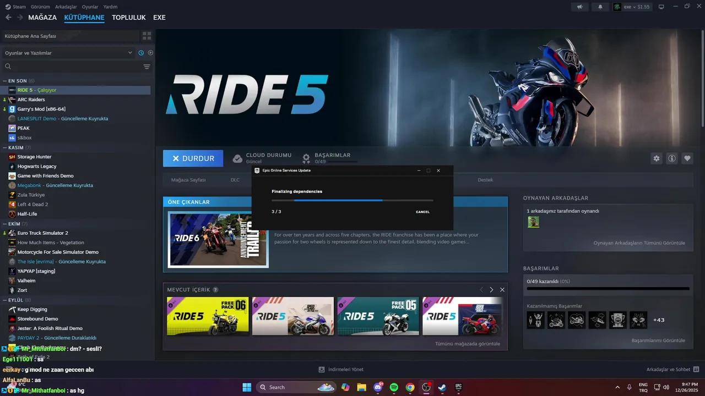The height and width of the screenshot is (396, 705).
Task: Click the first locked achievement icon
Action: click(535, 320)
